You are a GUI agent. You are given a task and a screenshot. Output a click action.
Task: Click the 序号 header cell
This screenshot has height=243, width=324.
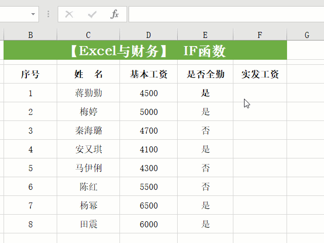[x=30, y=74]
